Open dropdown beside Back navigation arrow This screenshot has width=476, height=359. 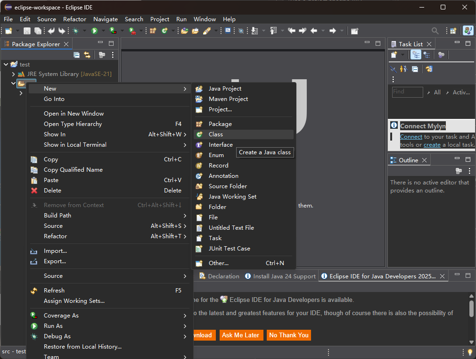click(323, 31)
